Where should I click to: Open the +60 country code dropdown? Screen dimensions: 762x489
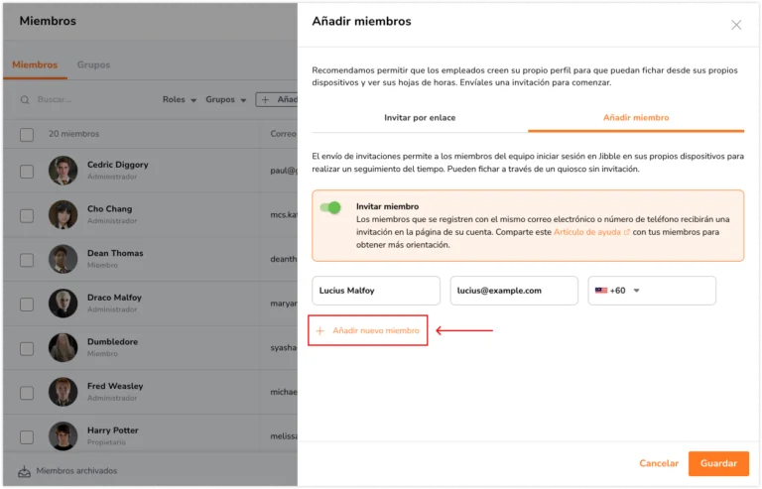(618, 291)
